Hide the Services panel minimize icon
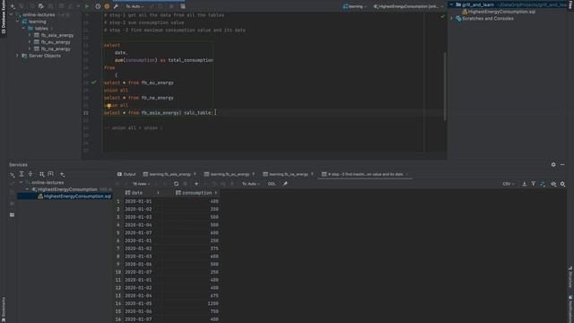The image size is (574, 323). click(x=562, y=165)
